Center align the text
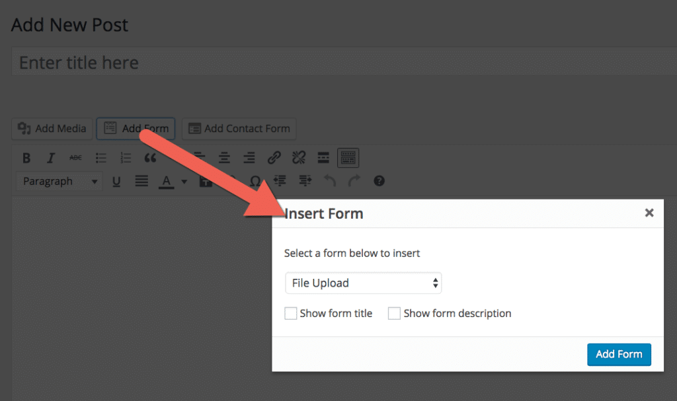 224,158
